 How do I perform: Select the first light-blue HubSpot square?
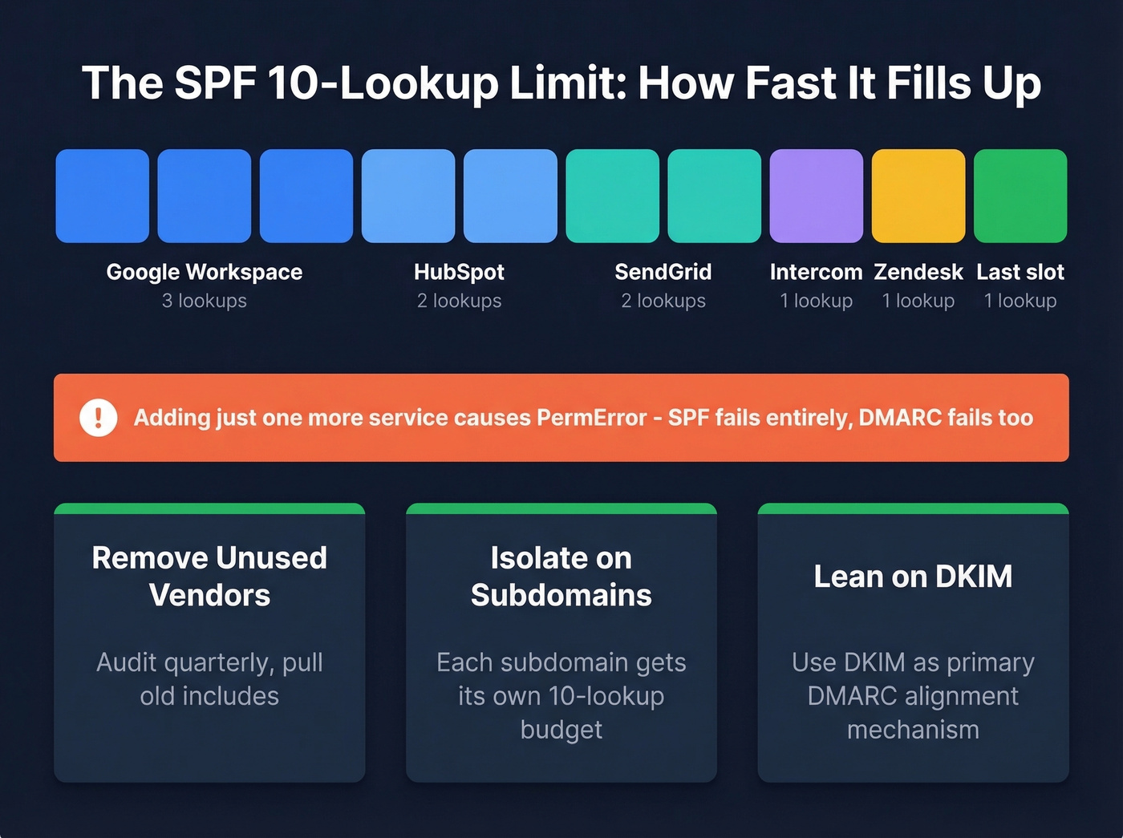pos(408,195)
